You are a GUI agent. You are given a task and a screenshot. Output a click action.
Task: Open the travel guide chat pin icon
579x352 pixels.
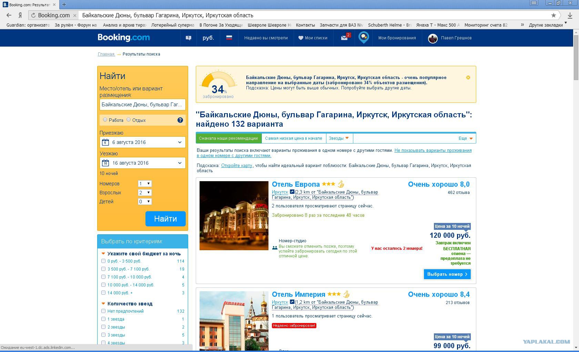364,38
